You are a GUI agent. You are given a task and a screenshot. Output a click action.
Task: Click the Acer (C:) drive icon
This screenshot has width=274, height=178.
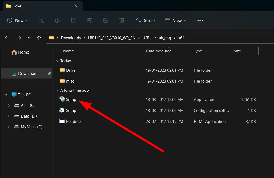click(17, 105)
